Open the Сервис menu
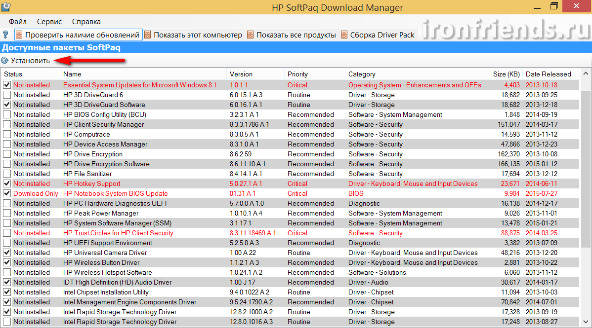592x328 pixels. (49, 22)
